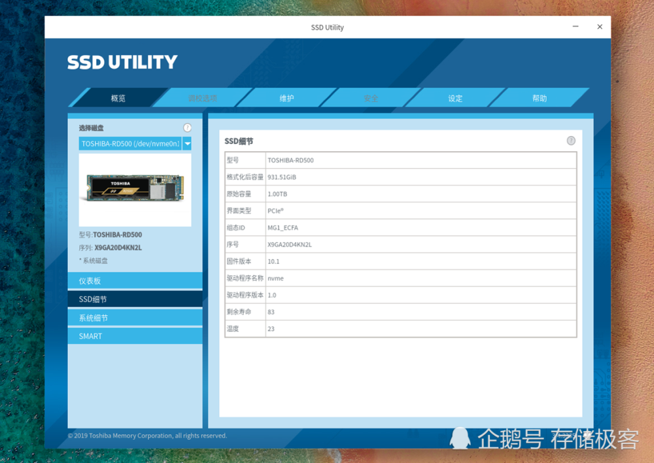Viewport: 654px width, 463px height.
Task: Open the 仪表板 dashboard section
Action: tap(135, 281)
